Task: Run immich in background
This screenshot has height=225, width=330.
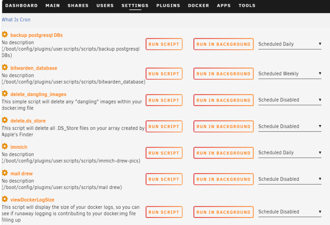Action: pyautogui.click(x=223, y=153)
